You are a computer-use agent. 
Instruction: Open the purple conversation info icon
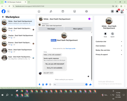tap(89, 19)
